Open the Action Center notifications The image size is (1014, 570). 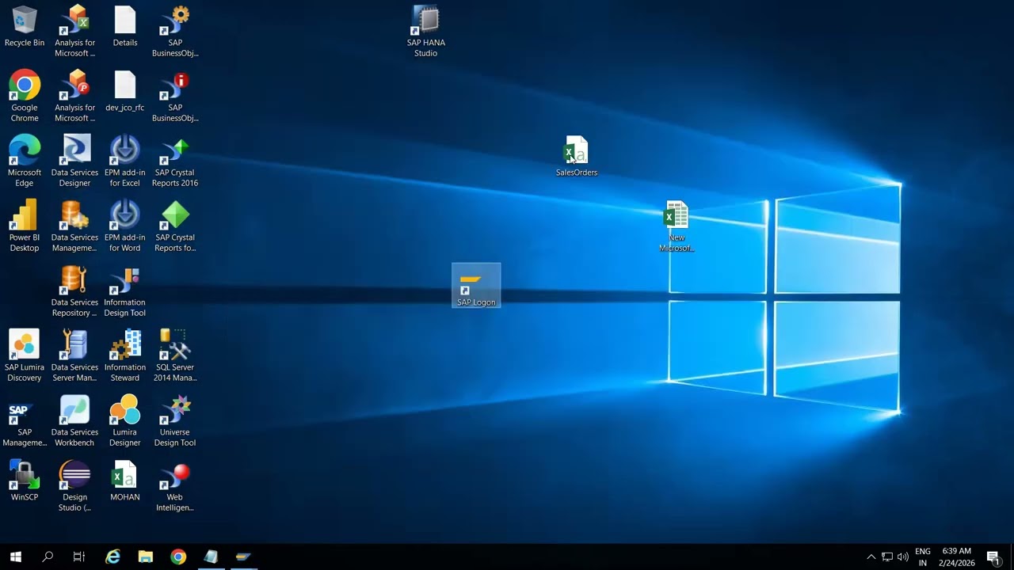click(993, 557)
